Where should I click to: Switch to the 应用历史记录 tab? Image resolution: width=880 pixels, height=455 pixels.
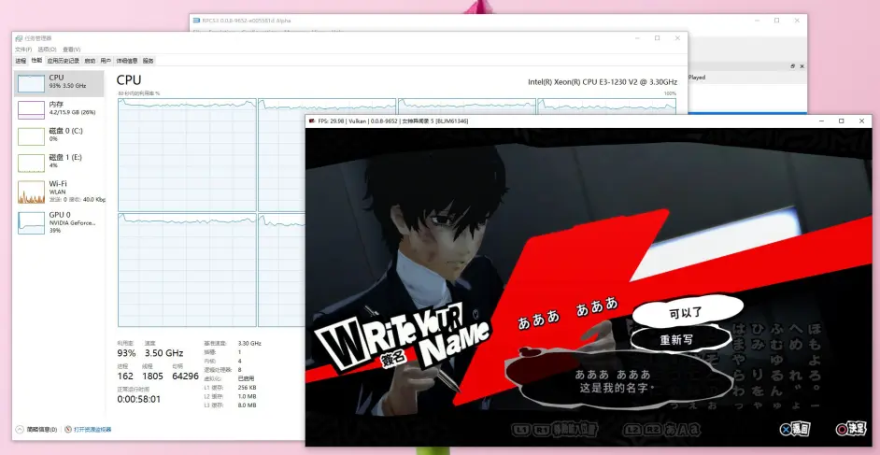point(64,61)
